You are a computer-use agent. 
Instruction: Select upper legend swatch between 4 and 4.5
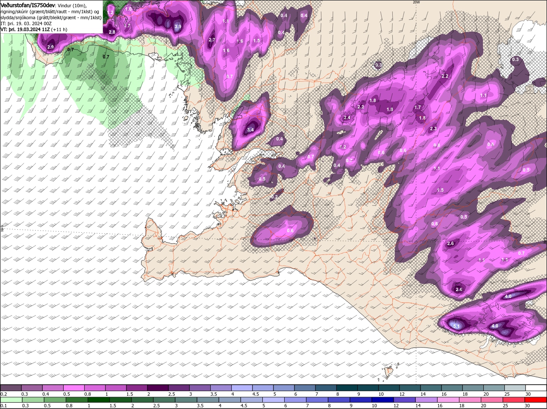click(242, 388)
